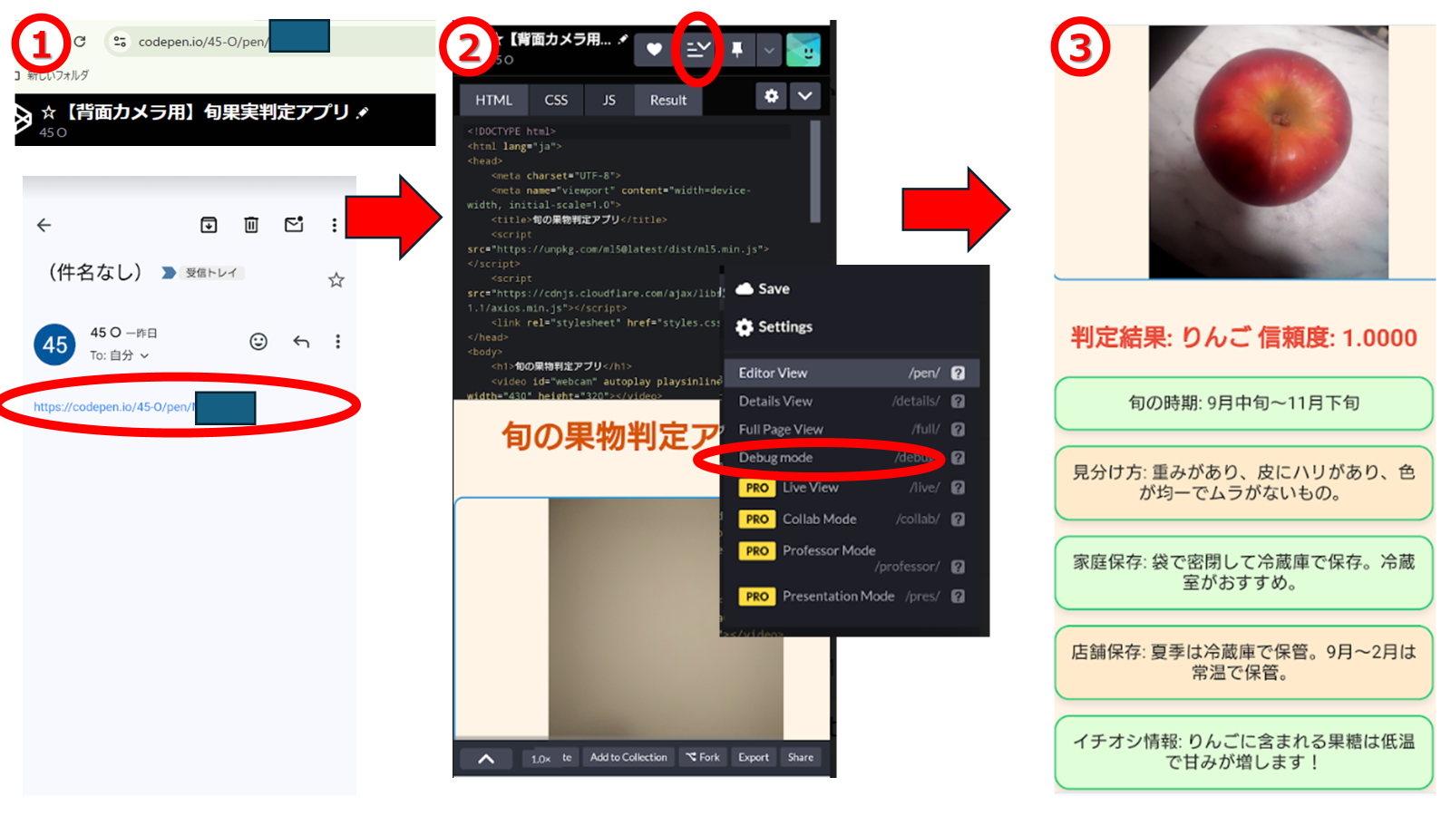Click Add to Collection button

(x=628, y=757)
